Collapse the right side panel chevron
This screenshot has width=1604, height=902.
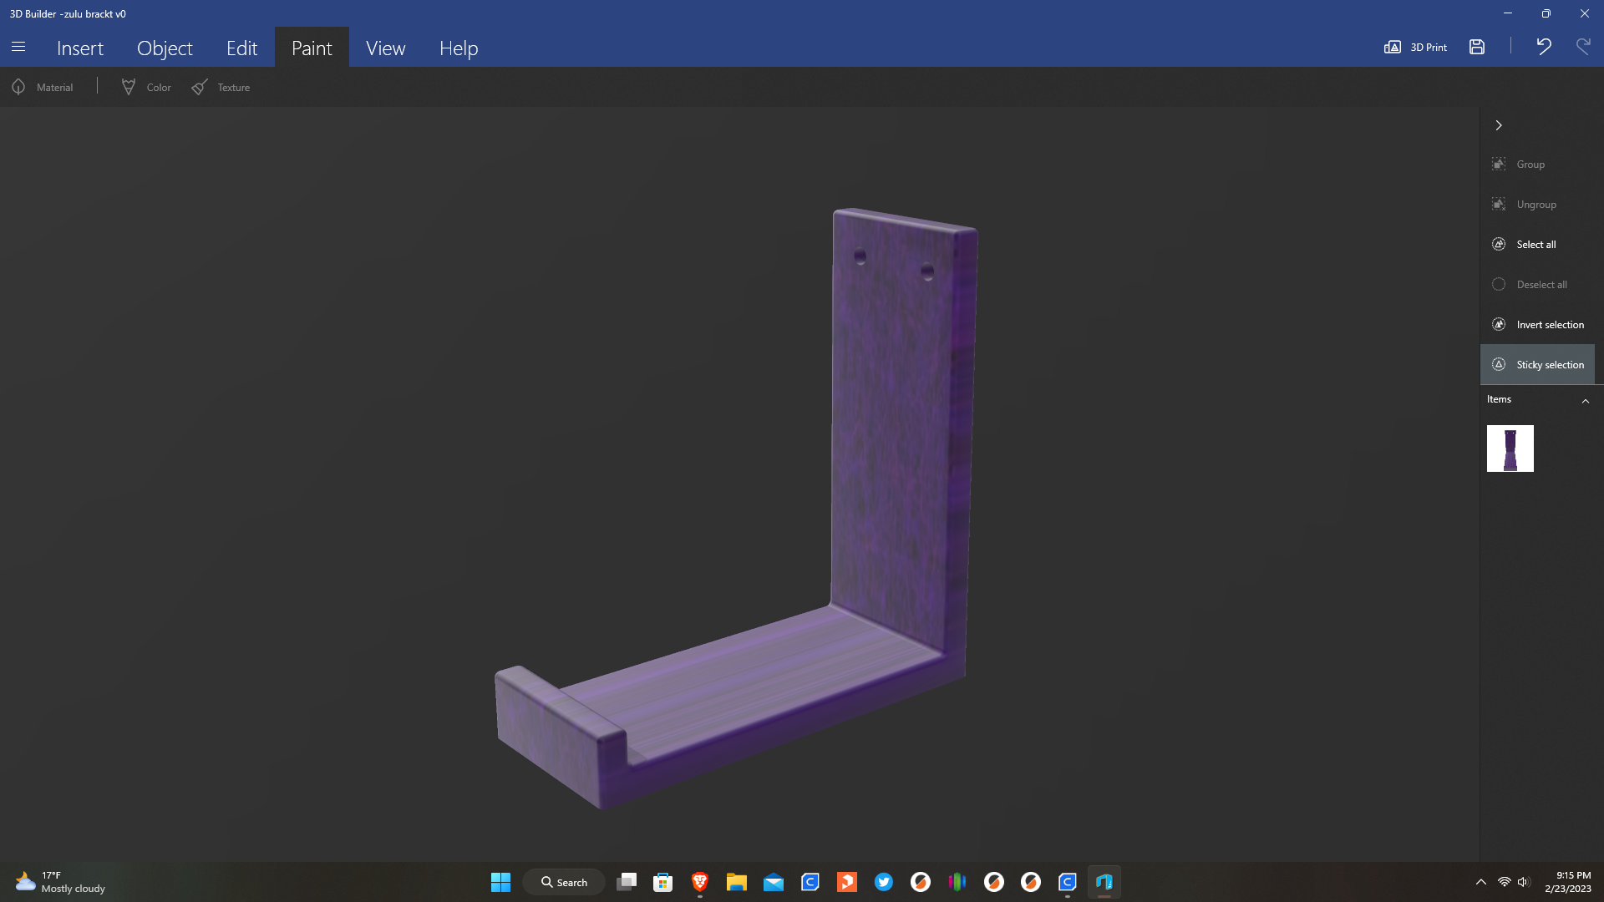1499,125
